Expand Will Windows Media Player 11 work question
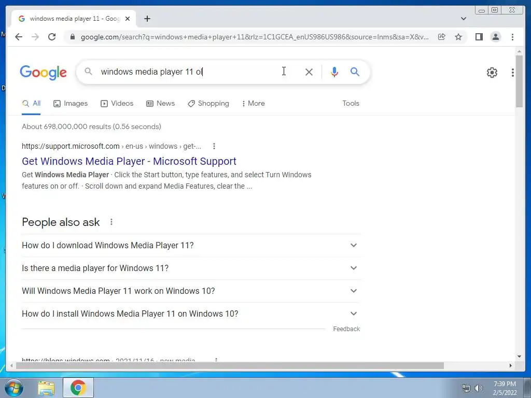The image size is (531, 398). [191, 291]
